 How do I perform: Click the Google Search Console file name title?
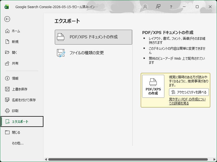pos(56,7)
